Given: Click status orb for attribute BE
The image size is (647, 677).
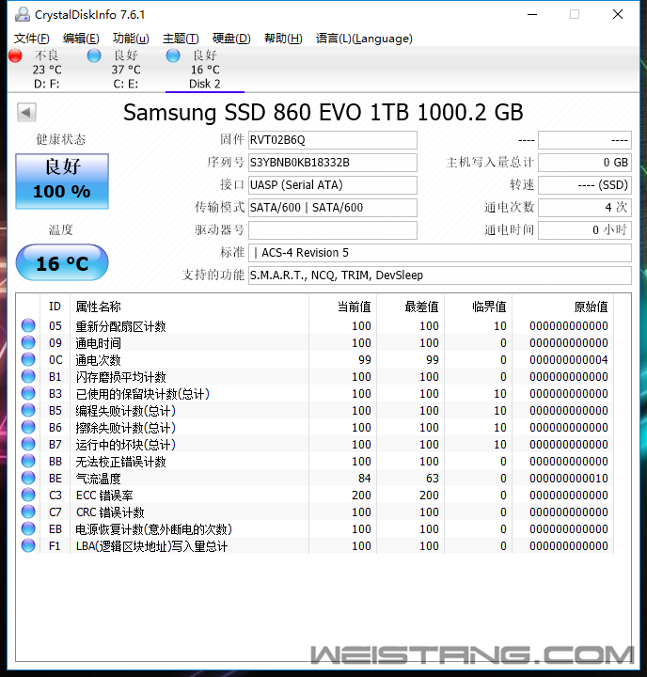Looking at the screenshot, I should pyautogui.click(x=28, y=478).
